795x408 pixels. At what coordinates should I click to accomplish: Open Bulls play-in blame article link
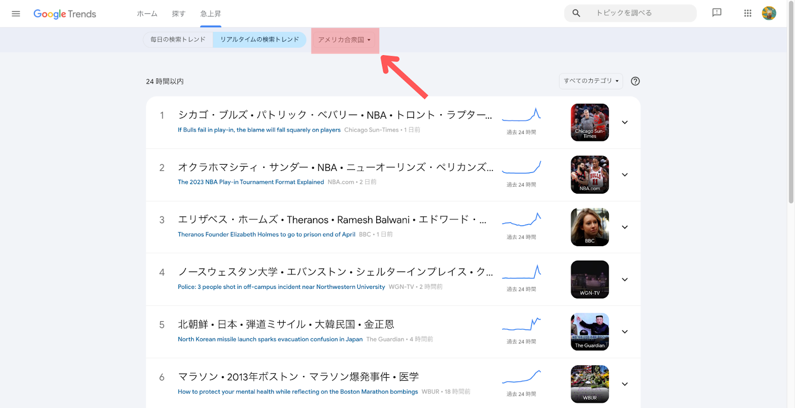[x=259, y=130]
